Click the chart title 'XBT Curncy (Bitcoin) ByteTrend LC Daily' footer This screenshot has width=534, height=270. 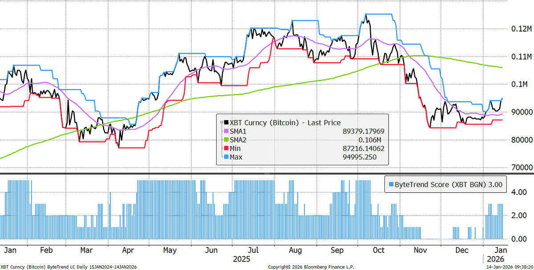44,266
